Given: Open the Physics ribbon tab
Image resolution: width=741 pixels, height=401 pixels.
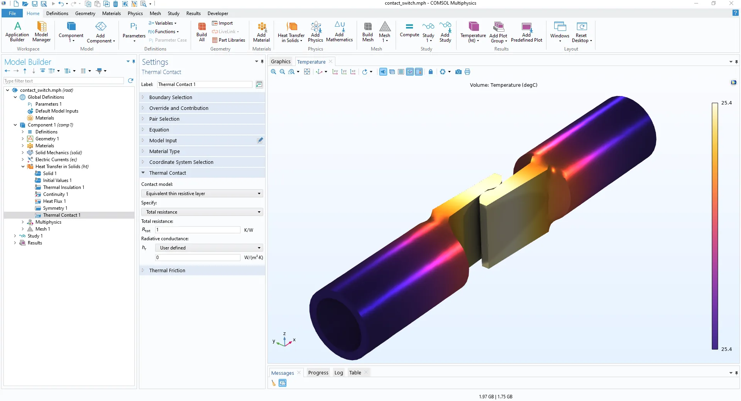Looking at the screenshot, I should pos(135,13).
